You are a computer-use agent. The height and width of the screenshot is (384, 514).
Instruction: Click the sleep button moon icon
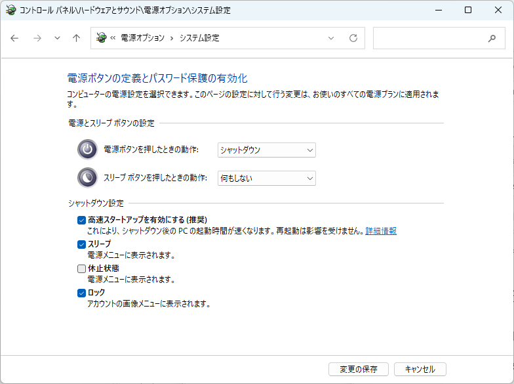tap(87, 178)
